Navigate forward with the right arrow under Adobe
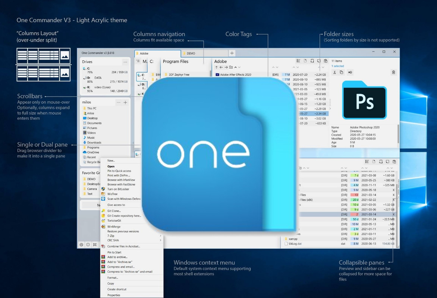 coord(226,67)
